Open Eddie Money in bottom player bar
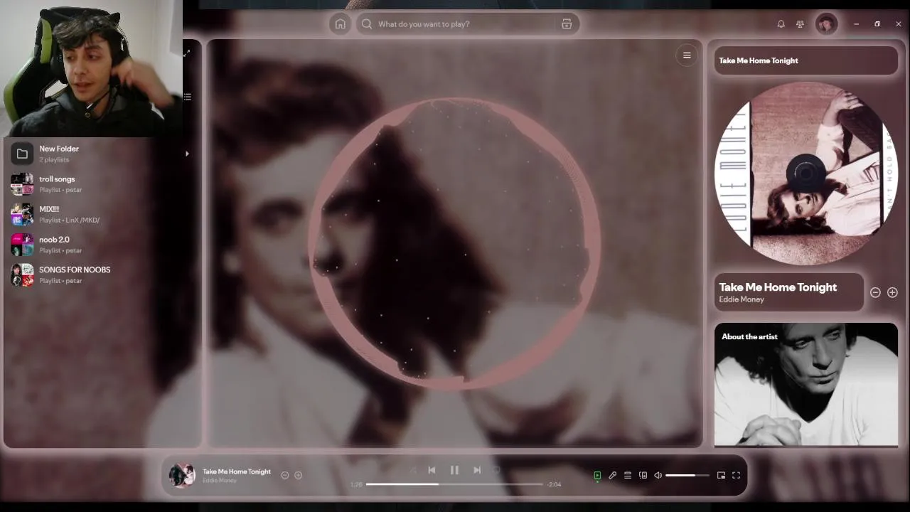 point(220,481)
